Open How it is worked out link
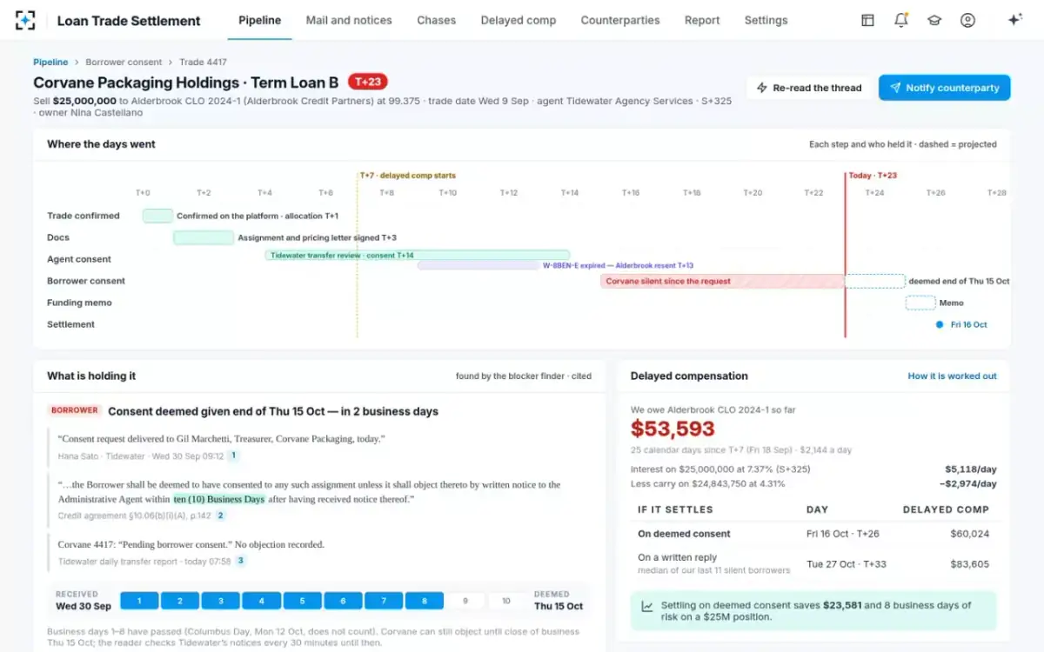Screen dimensions: 1044x652 point(952,376)
